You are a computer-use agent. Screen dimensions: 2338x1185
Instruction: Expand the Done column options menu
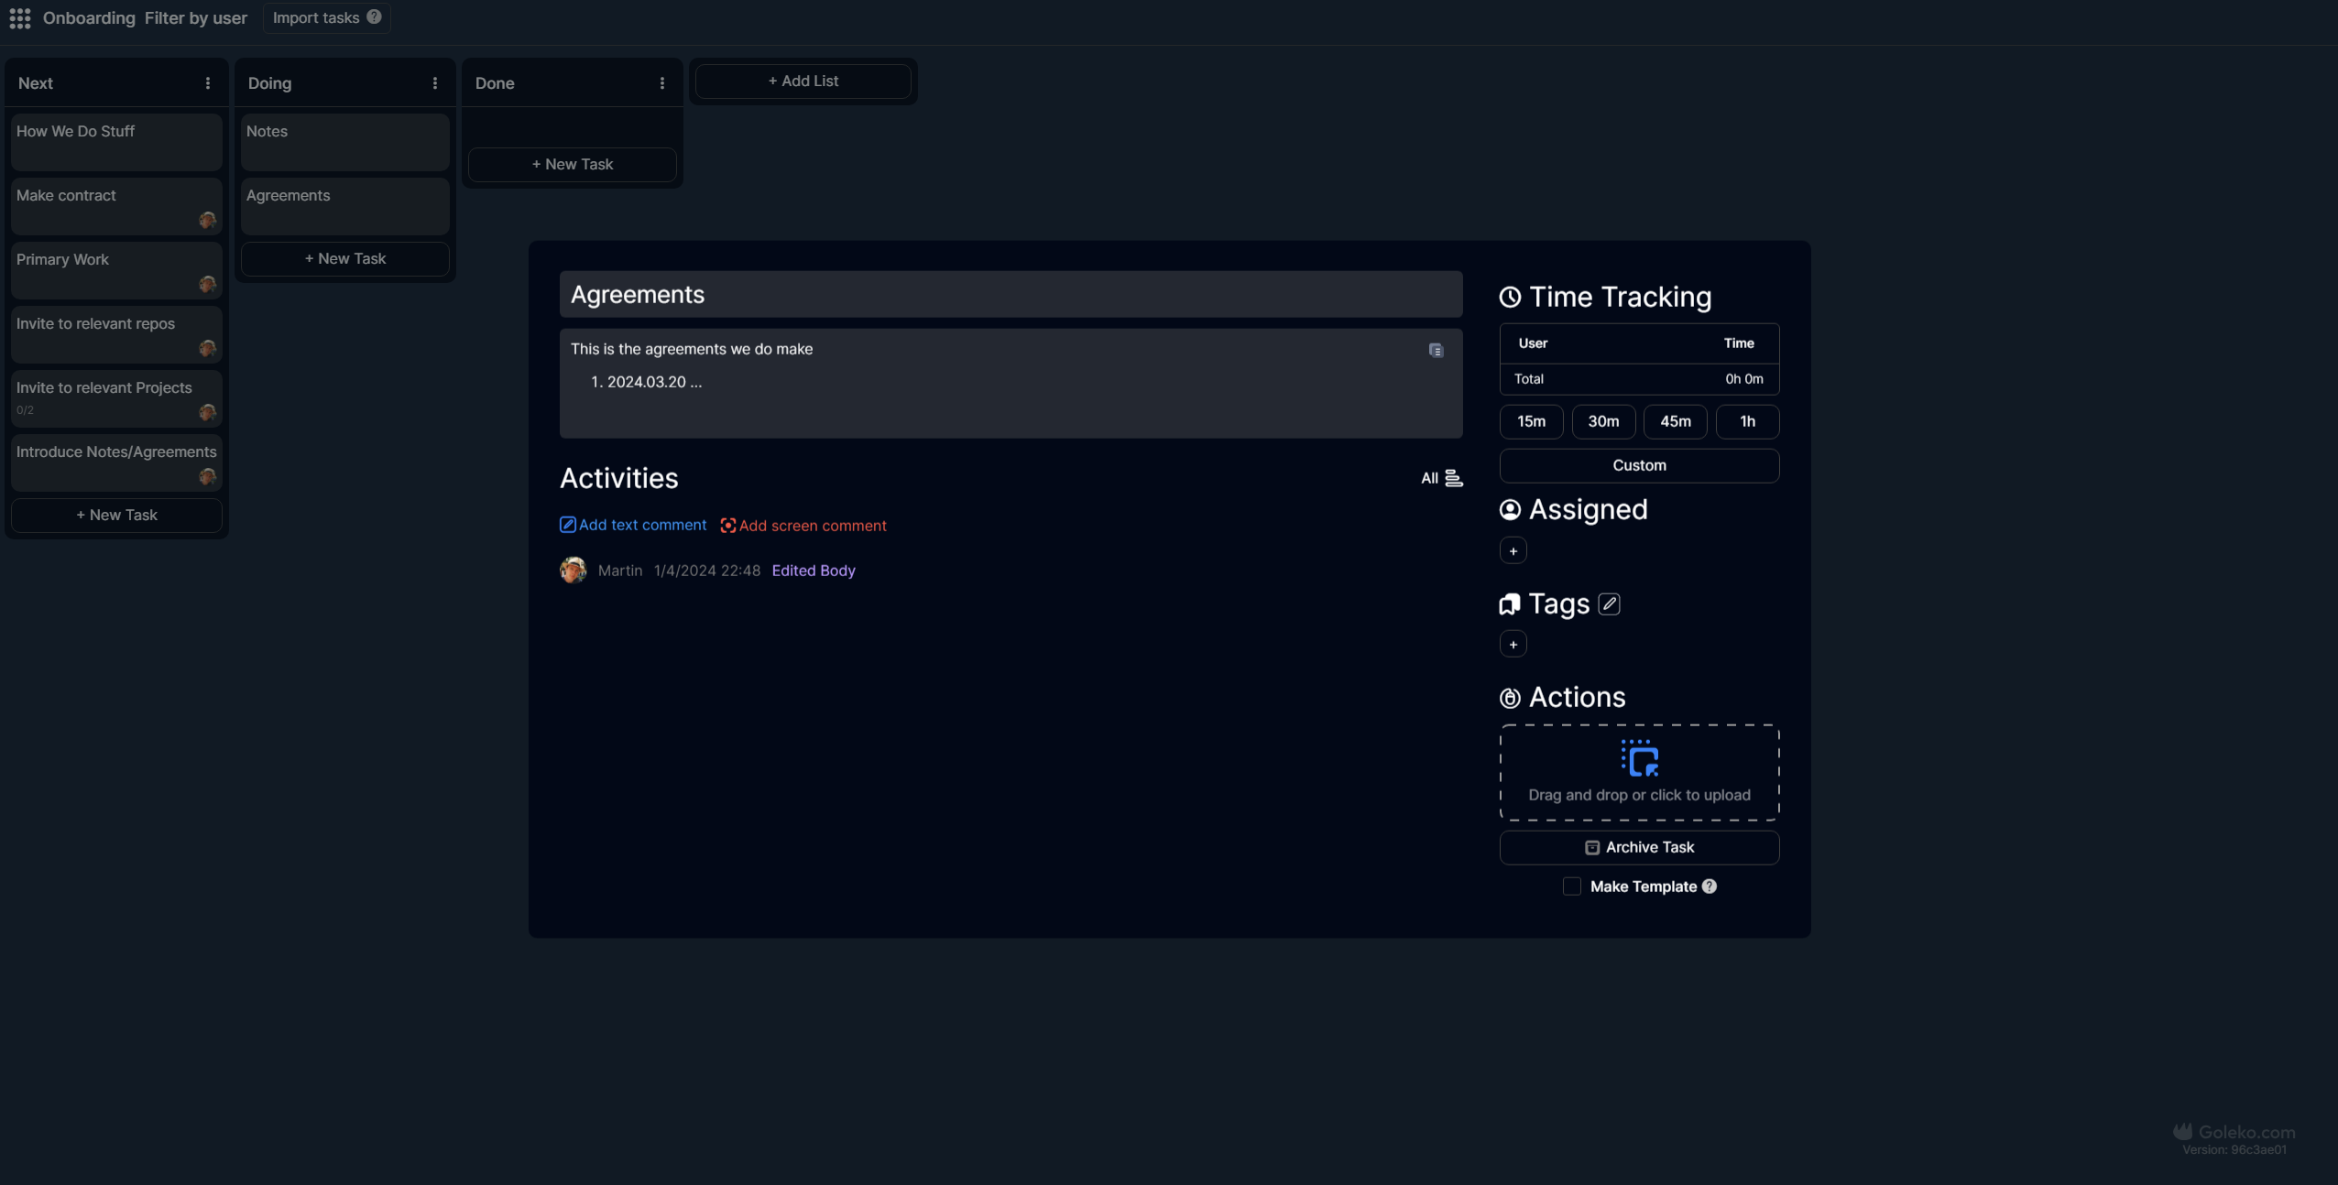click(x=662, y=83)
